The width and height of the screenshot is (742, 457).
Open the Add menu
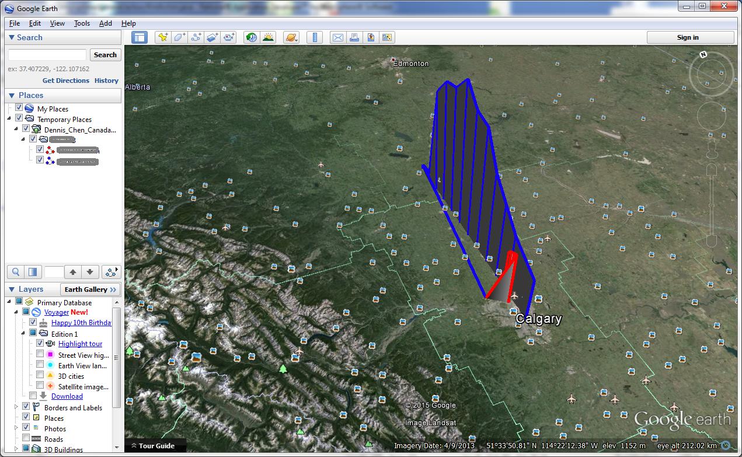pos(106,23)
